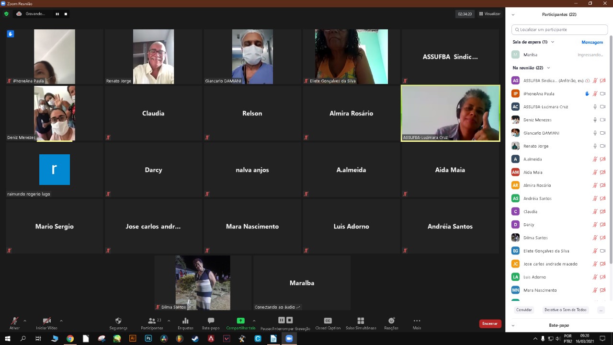
Task: Open Enquetes polls icon
Action: tap(185, 321)
